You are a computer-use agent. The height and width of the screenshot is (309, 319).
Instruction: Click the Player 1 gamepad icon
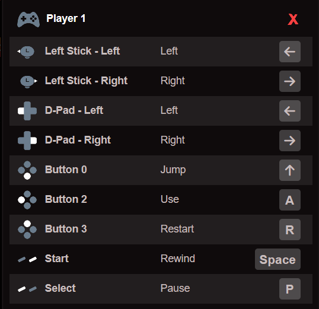[28, 20]
